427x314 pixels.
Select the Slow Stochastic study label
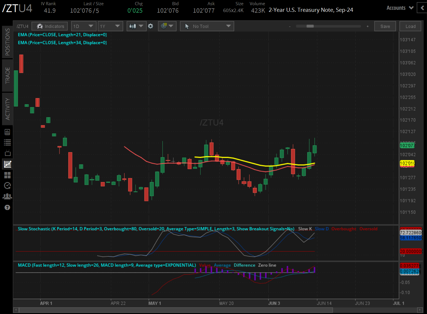point(156,229)
